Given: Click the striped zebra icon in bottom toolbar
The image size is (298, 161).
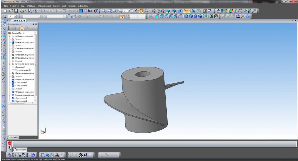Looking at the screenshot, I should tap(81, 155).
